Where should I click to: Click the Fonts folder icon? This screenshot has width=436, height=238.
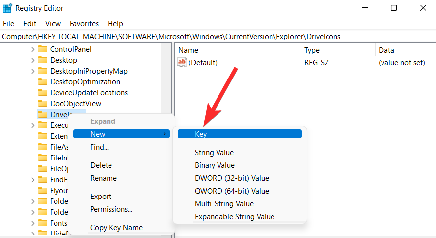[x=42, y=223]
